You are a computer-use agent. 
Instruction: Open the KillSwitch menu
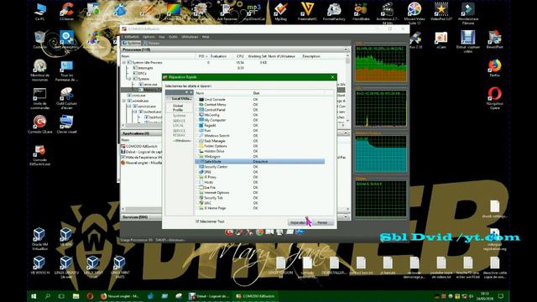click(x=132, y=37)
